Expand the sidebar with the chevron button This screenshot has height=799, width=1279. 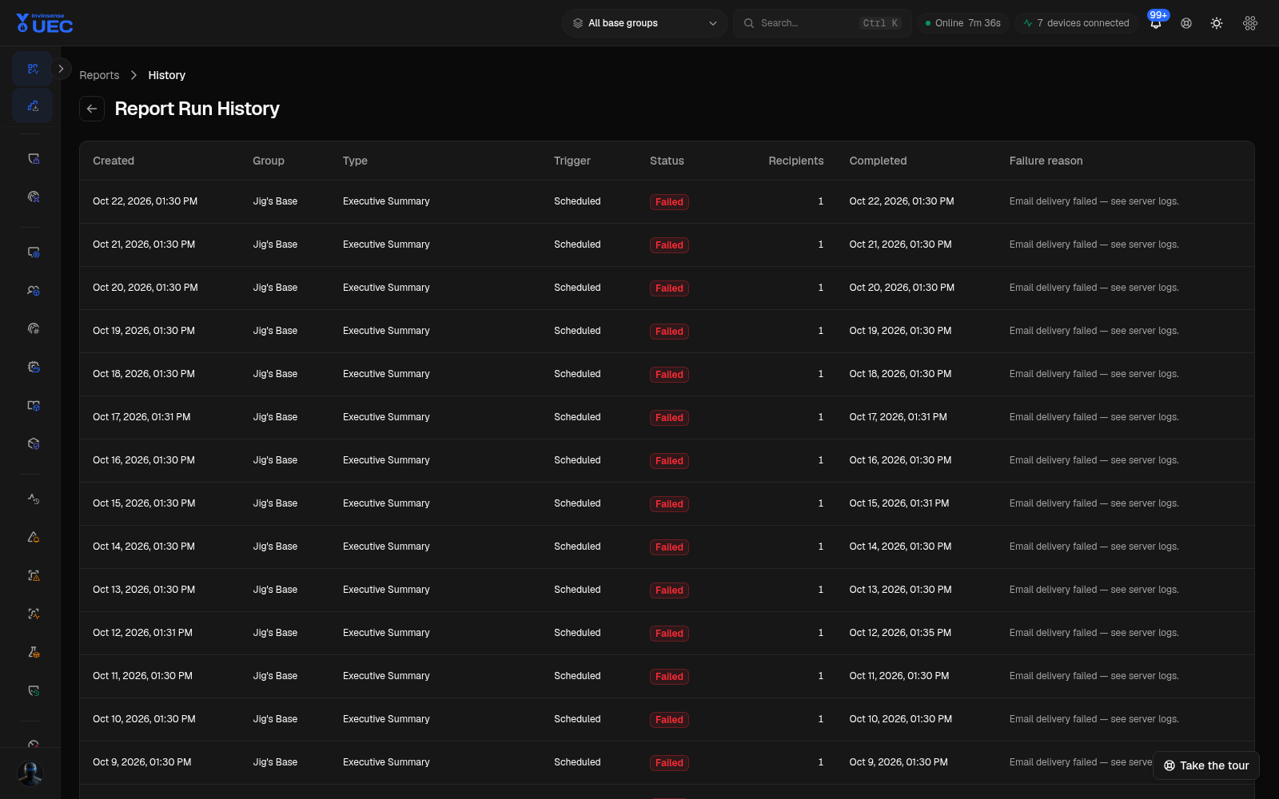pos(61,69)
